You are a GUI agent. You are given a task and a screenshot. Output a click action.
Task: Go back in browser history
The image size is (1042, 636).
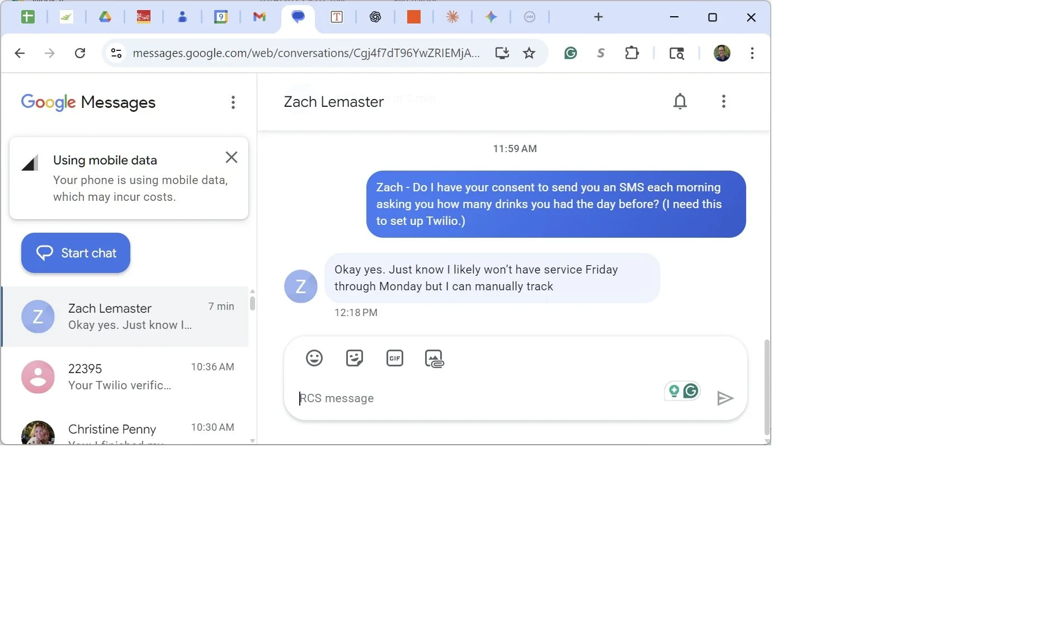pos(20,53)
